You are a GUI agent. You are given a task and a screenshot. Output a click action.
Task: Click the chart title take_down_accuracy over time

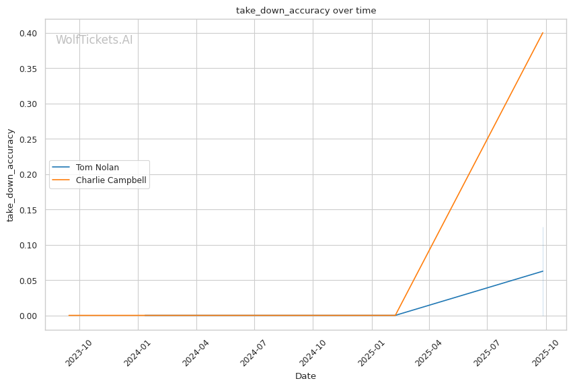pos(306,10)
